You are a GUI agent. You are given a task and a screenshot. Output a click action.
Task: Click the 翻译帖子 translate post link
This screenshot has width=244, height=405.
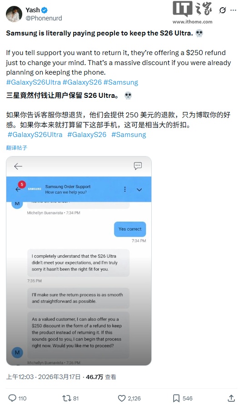[x=17, y=148]
